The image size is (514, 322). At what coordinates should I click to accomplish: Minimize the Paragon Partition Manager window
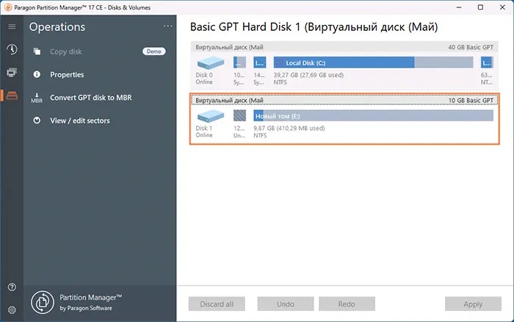[x=459, y=7]
